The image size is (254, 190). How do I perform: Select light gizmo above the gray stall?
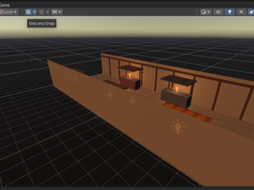pyautogui.click(x=177, y=88)
